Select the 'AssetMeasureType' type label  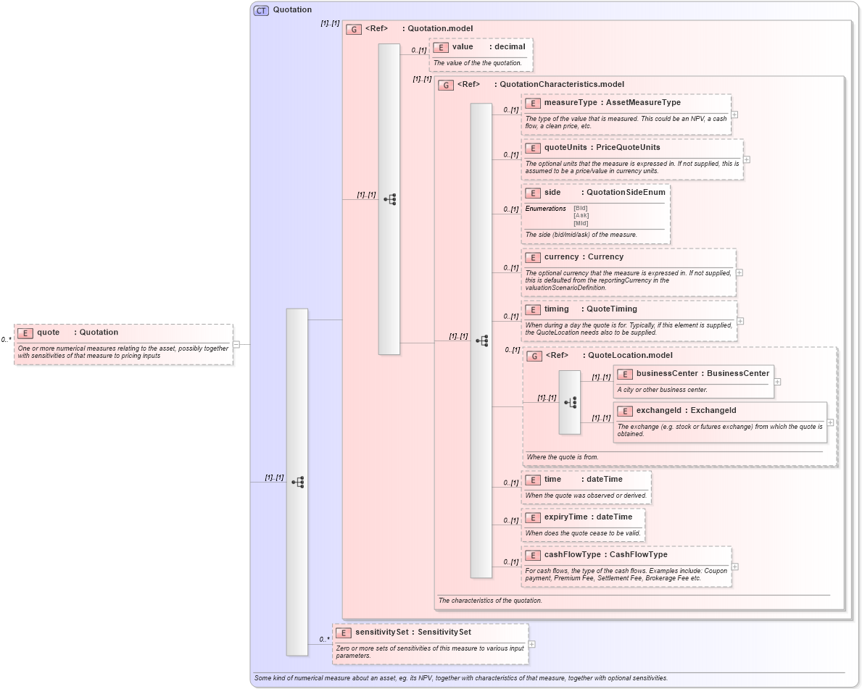[x=643, y=103]
